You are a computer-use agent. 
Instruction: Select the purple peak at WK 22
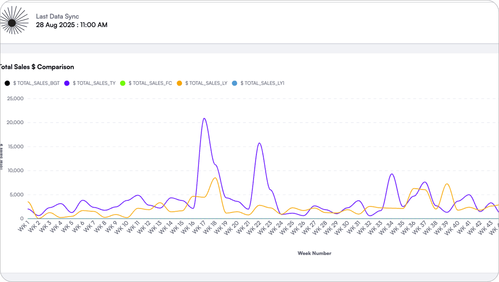259,143
